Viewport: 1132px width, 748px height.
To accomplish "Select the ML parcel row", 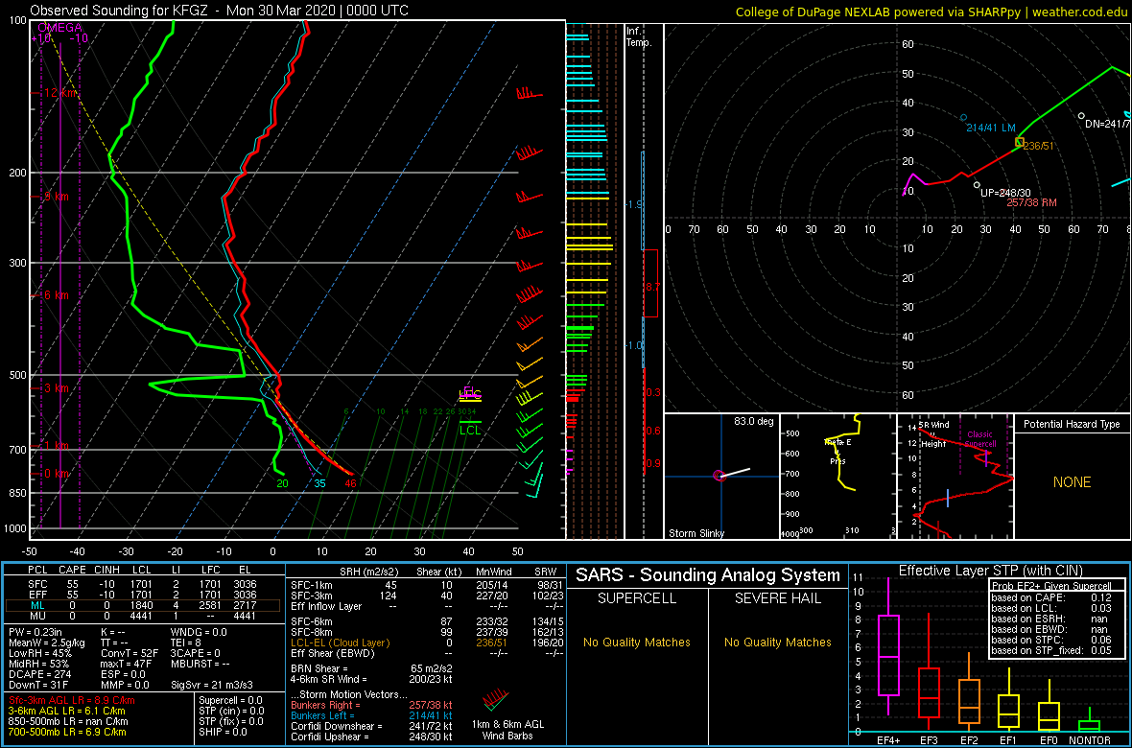I will (144, 605).
